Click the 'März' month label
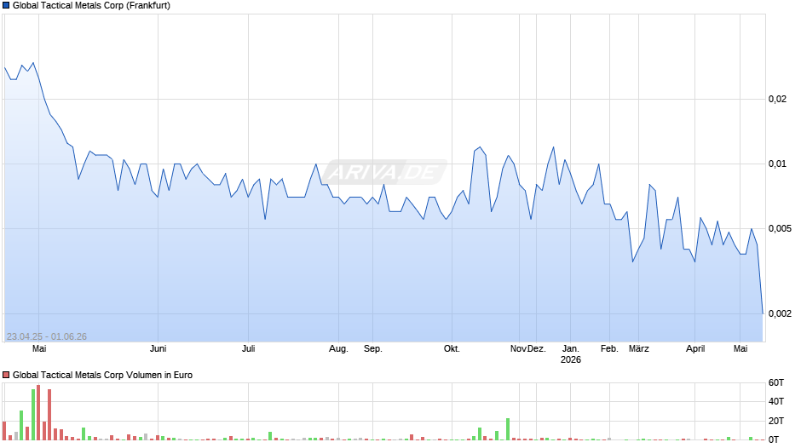The height and width of the screenshot is (448, 801). coord(638,349)
